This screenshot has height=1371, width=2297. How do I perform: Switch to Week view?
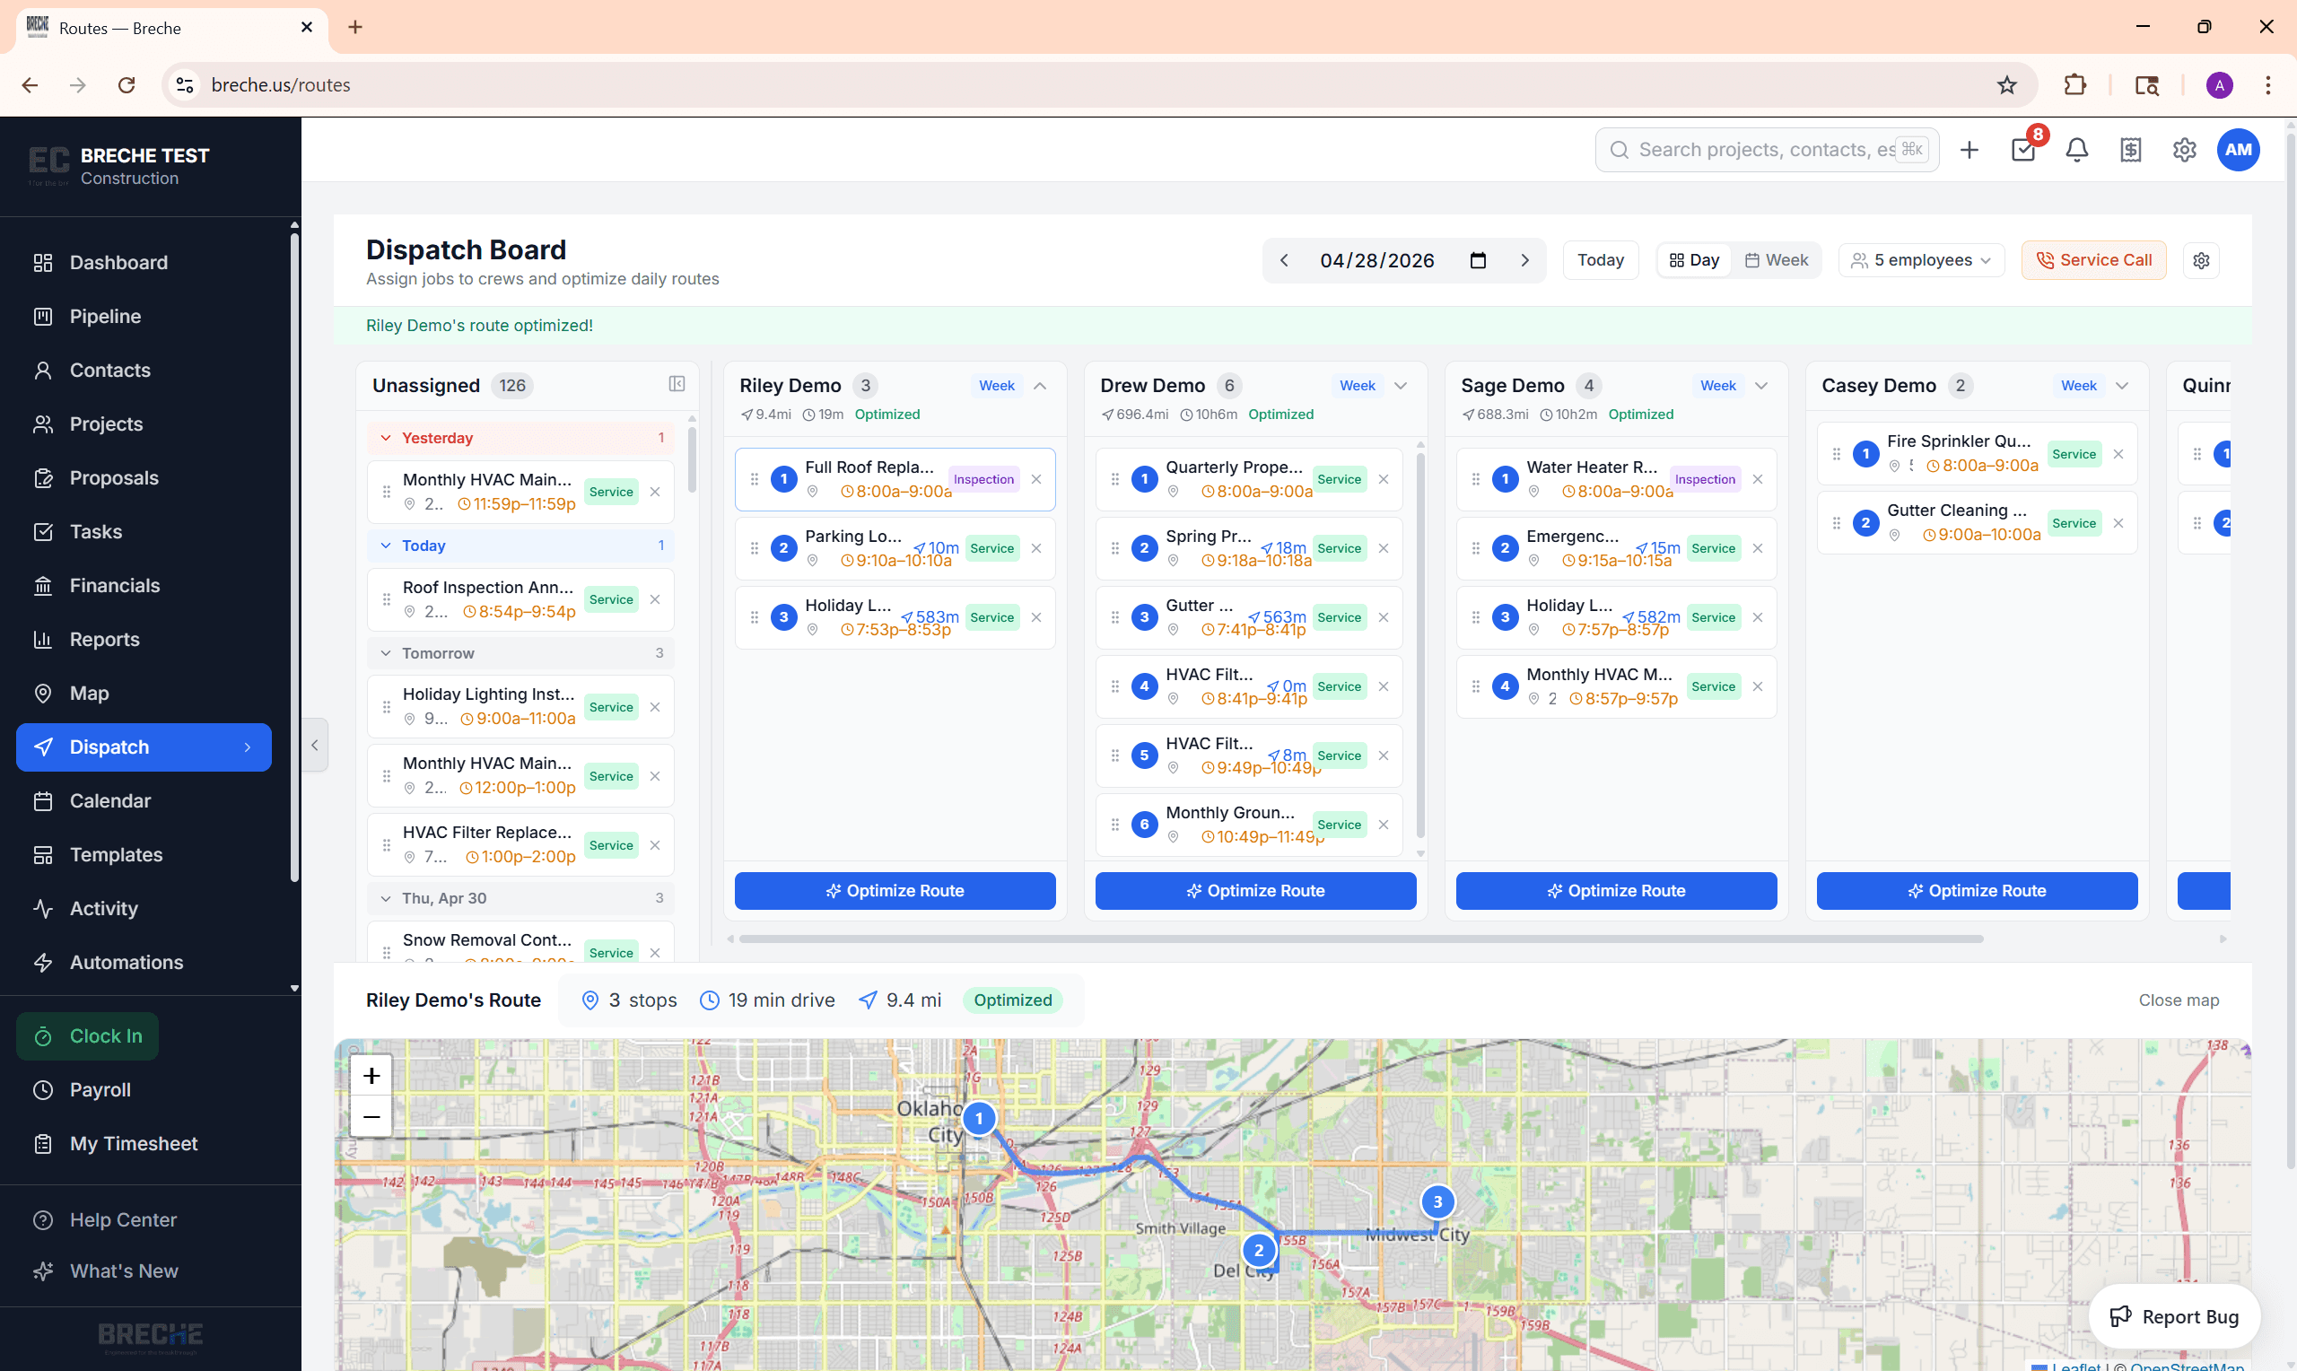[x=1777, y=260]
